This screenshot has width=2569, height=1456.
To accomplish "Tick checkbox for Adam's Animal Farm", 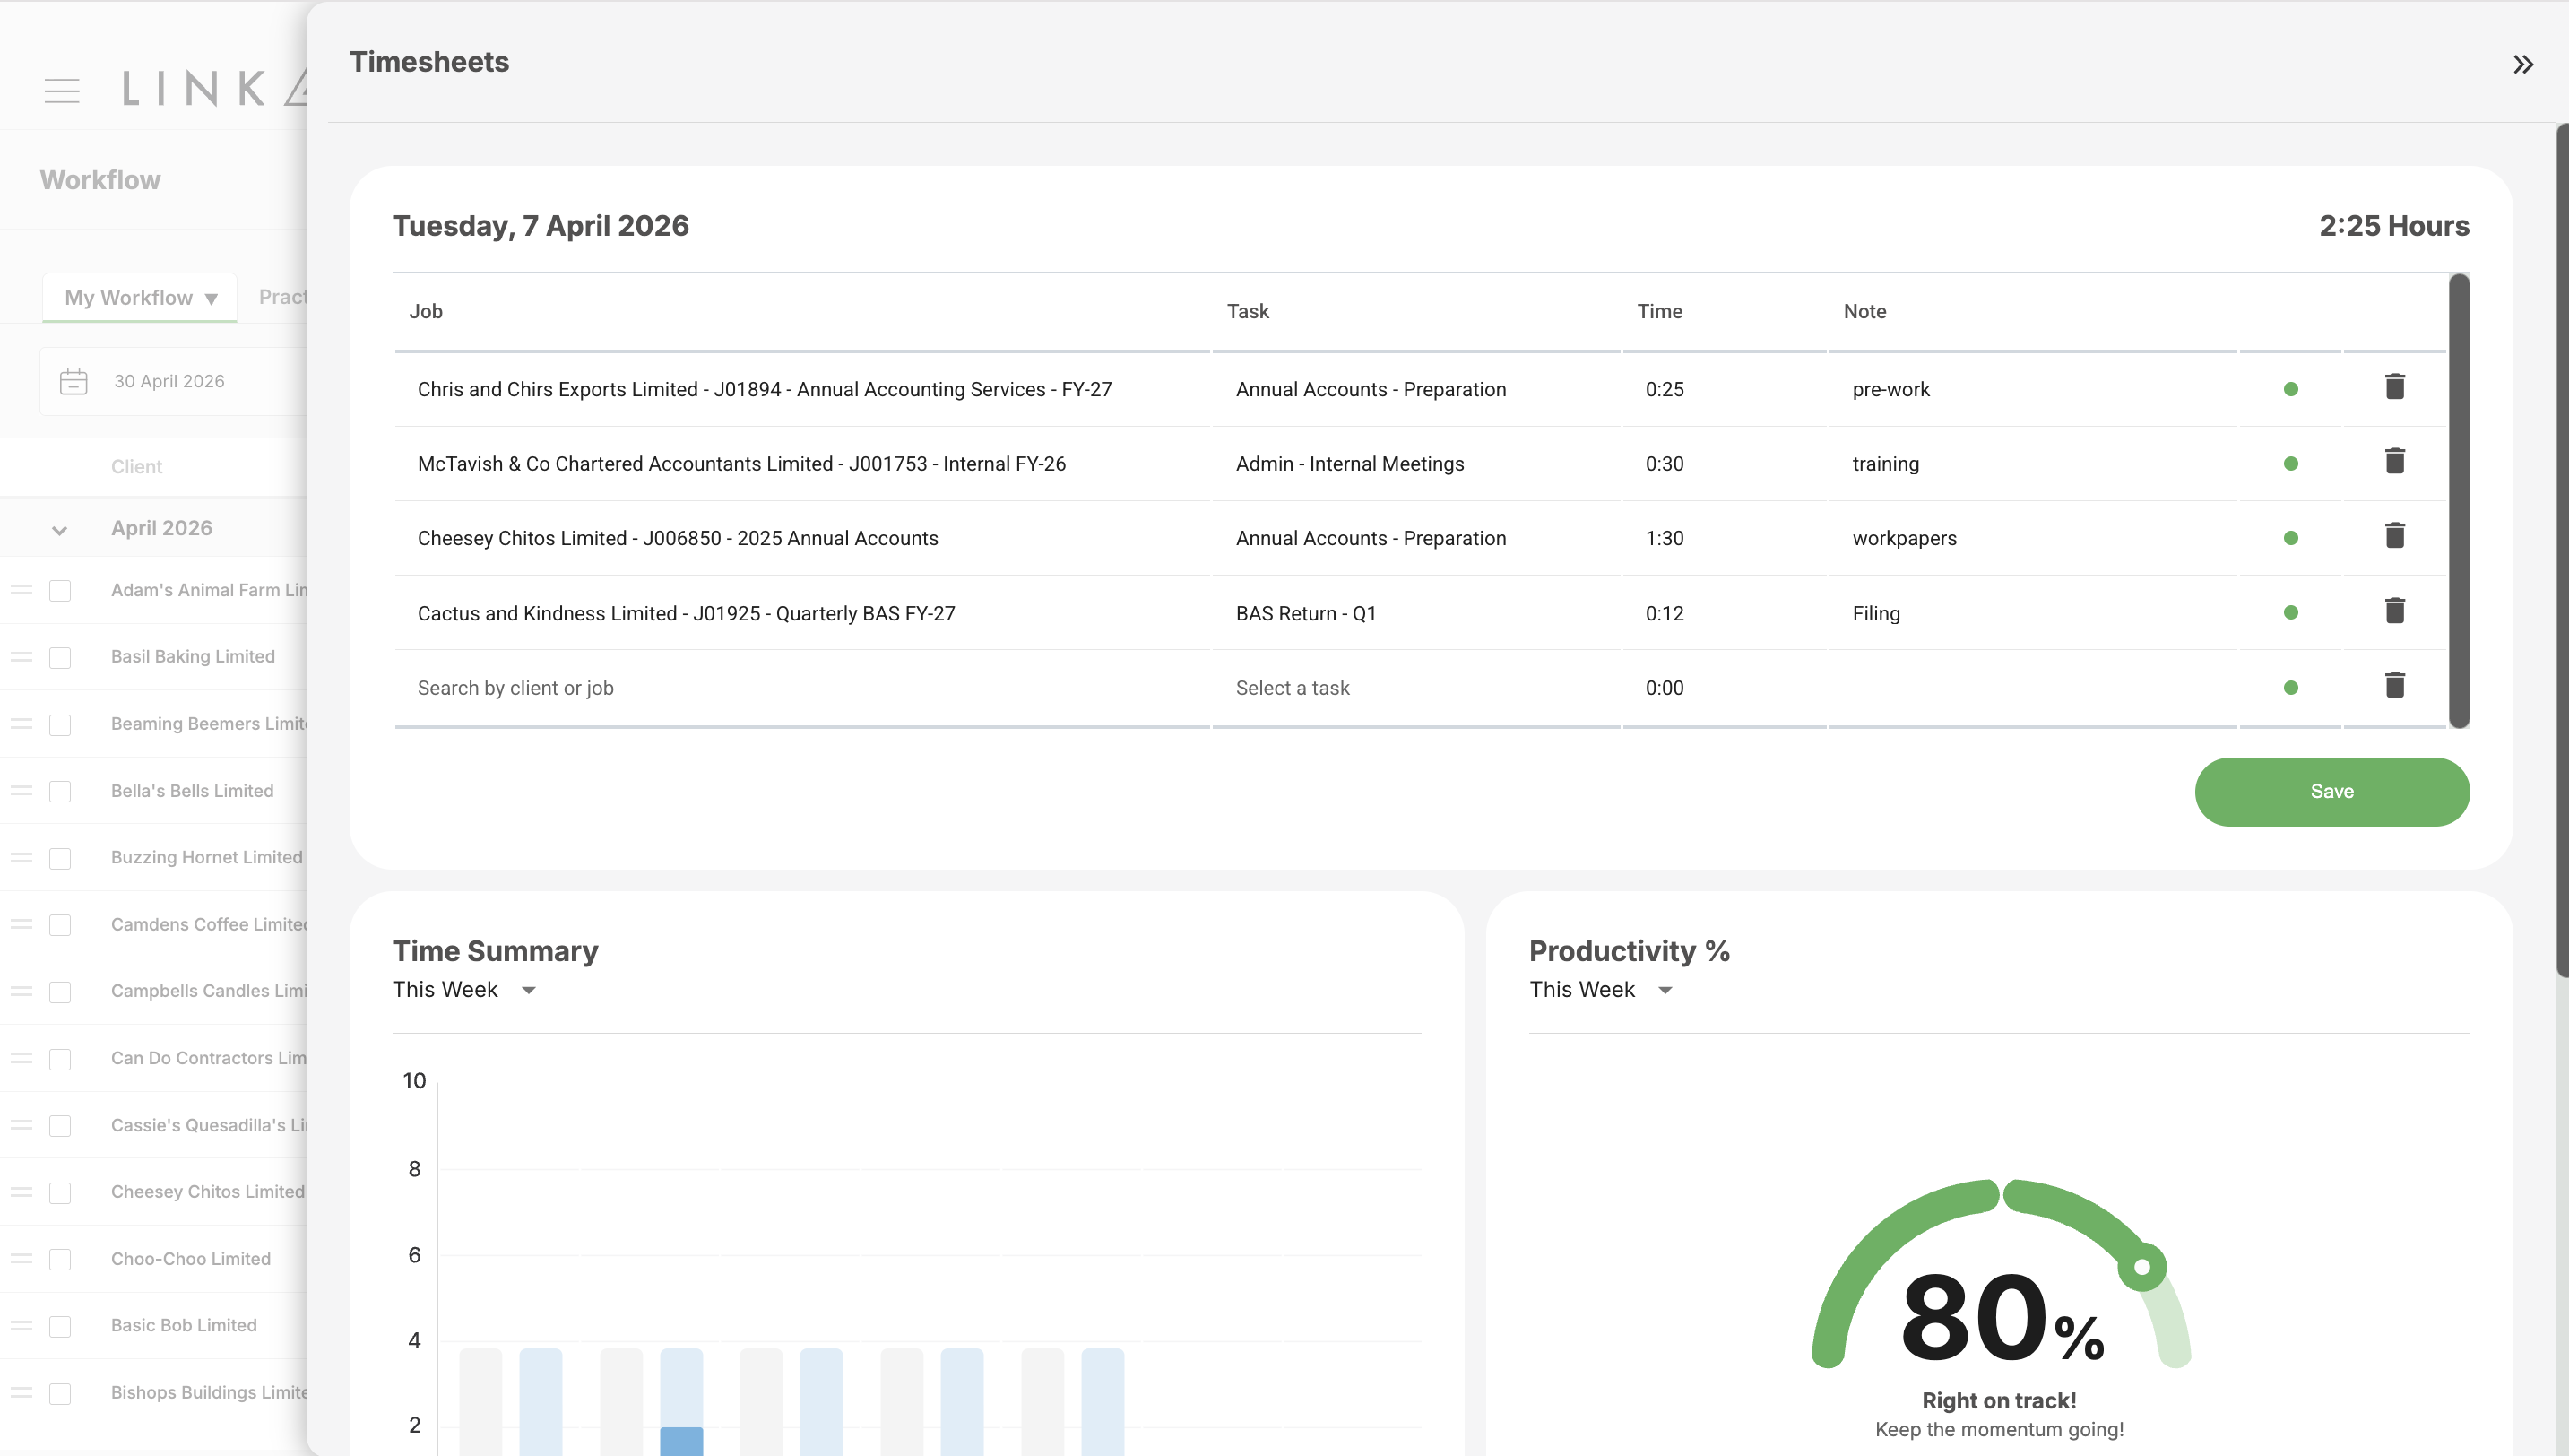I will click(60, 591).
